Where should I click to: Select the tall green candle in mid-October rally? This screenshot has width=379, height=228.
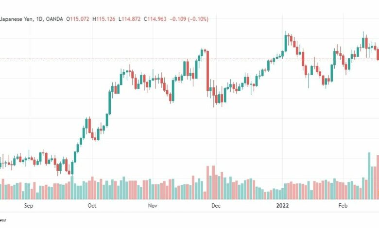pyautogui.click(x=110, y=103)
